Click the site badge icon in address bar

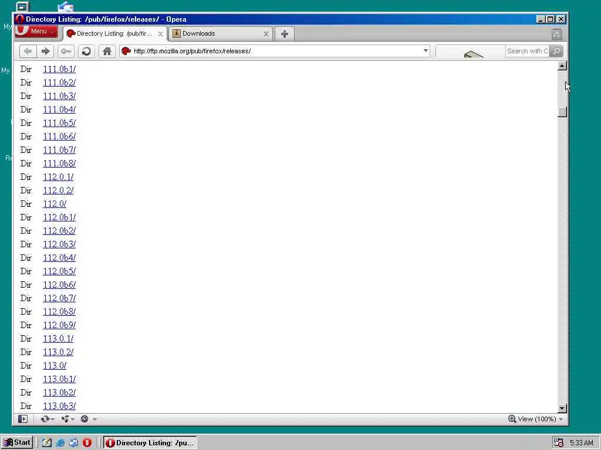(x=126, y=51)
